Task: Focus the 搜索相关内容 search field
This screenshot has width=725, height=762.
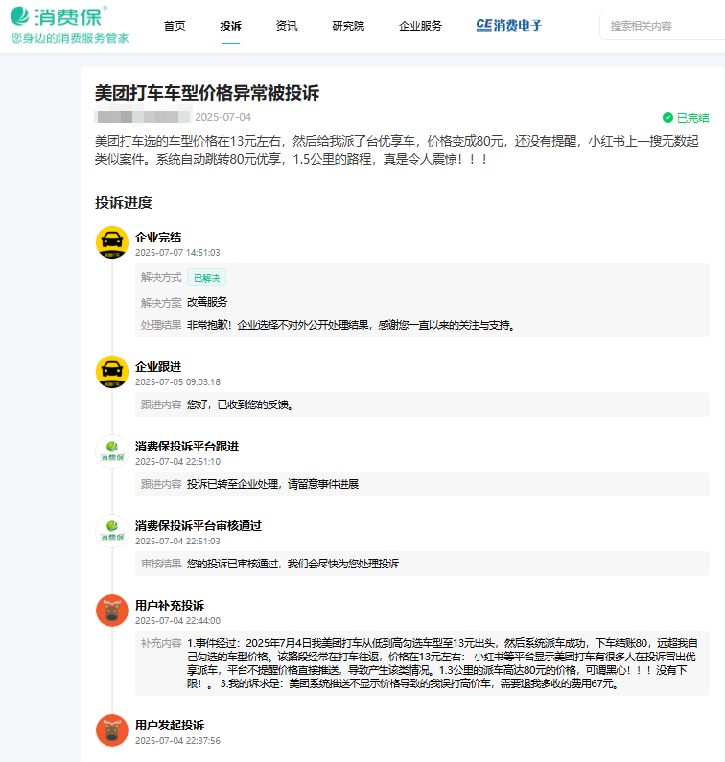Action: coord(663,26)
